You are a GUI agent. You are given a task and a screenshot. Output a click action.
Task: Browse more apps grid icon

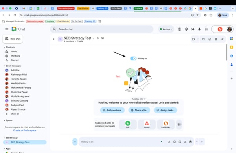(179, 124)
